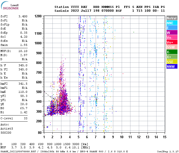Click the foEp value 0.35
The width and height of the screenshot is (179, 153).
(24, 33)
